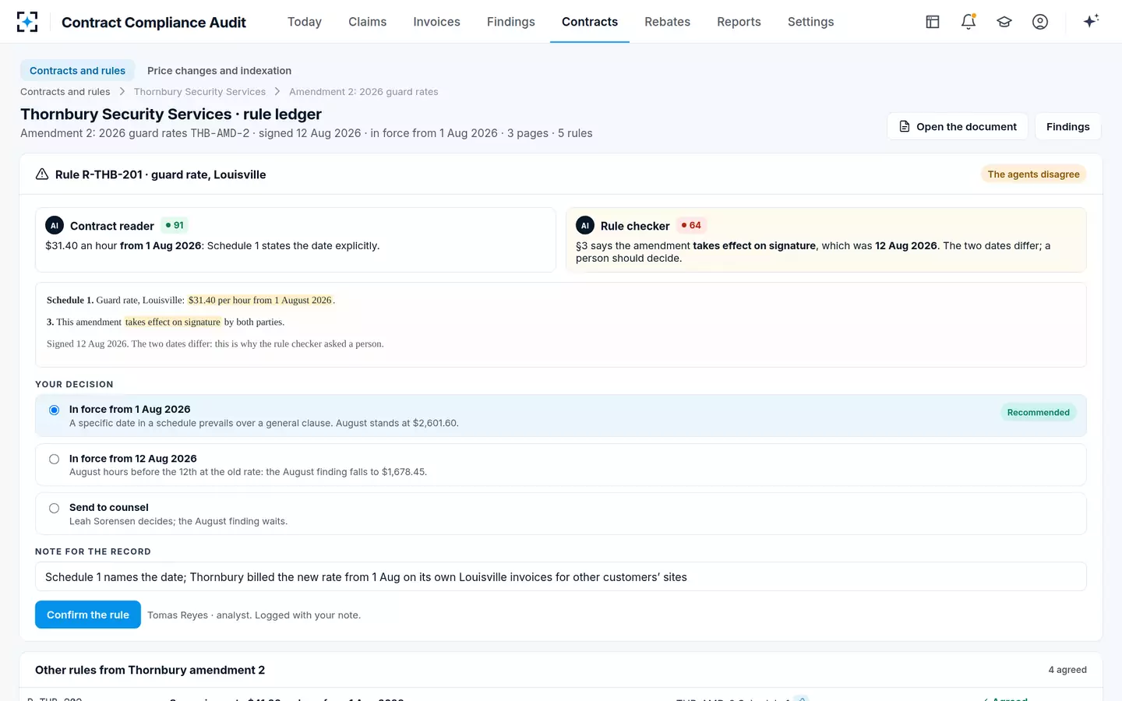
Task: Click the Findings button near the title
Action: pyautogui.click(x=1068, y=126)
